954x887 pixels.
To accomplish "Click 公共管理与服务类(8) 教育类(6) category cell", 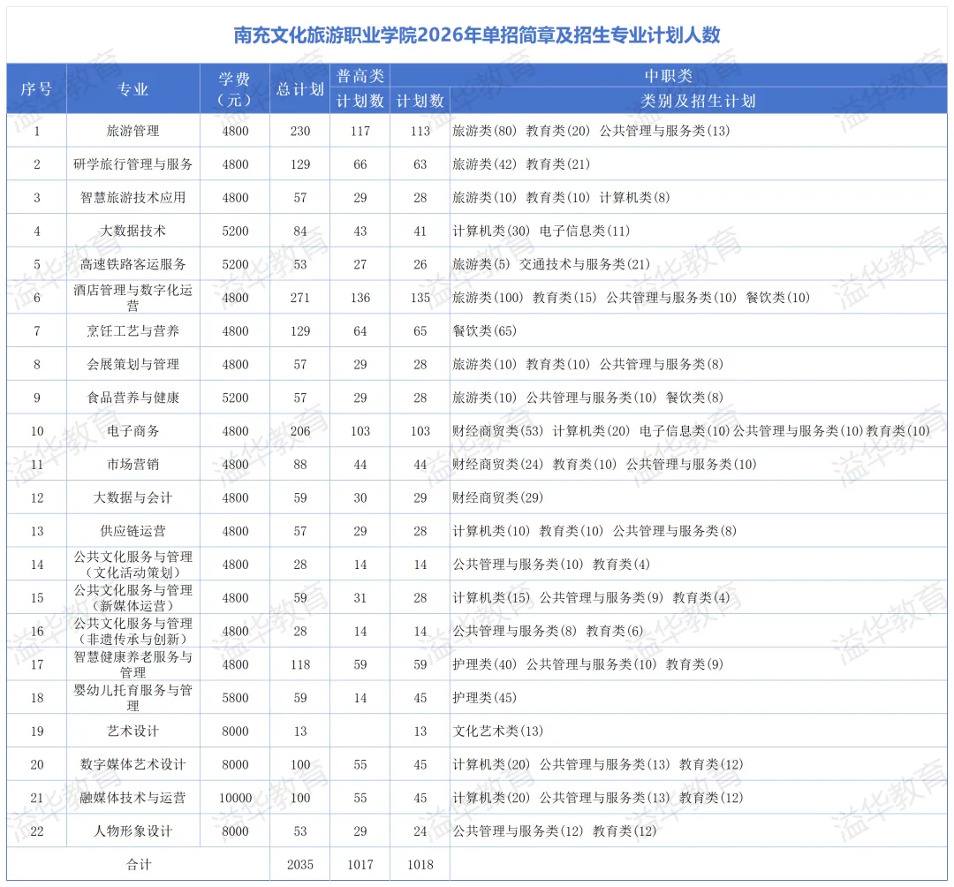I will coord(699,632).
